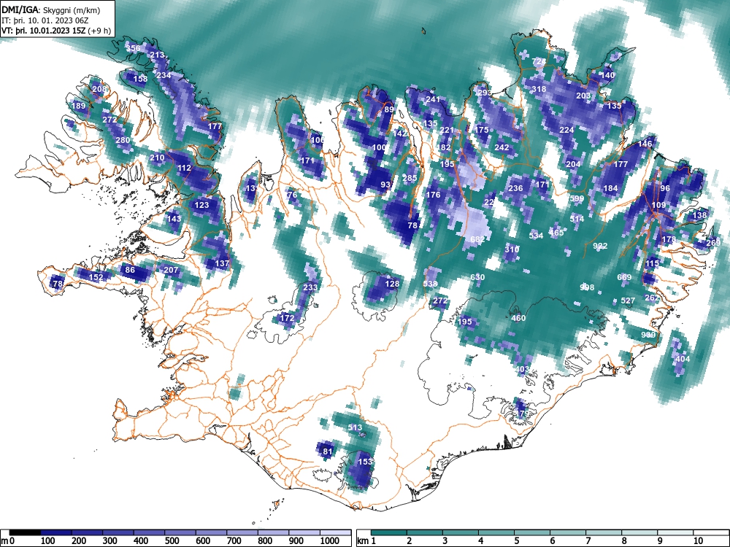Click the '998' visibility value
Viewport: 730px width, 547px height.
tap(587, 287)
